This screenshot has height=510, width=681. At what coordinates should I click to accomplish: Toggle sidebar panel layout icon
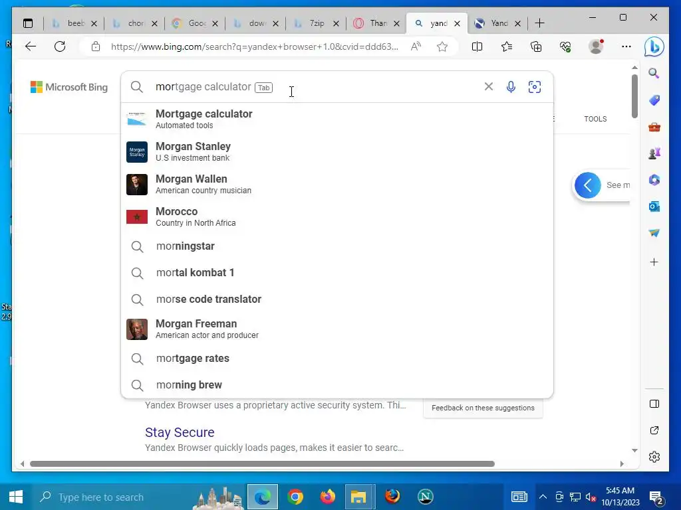coord(654,404)
